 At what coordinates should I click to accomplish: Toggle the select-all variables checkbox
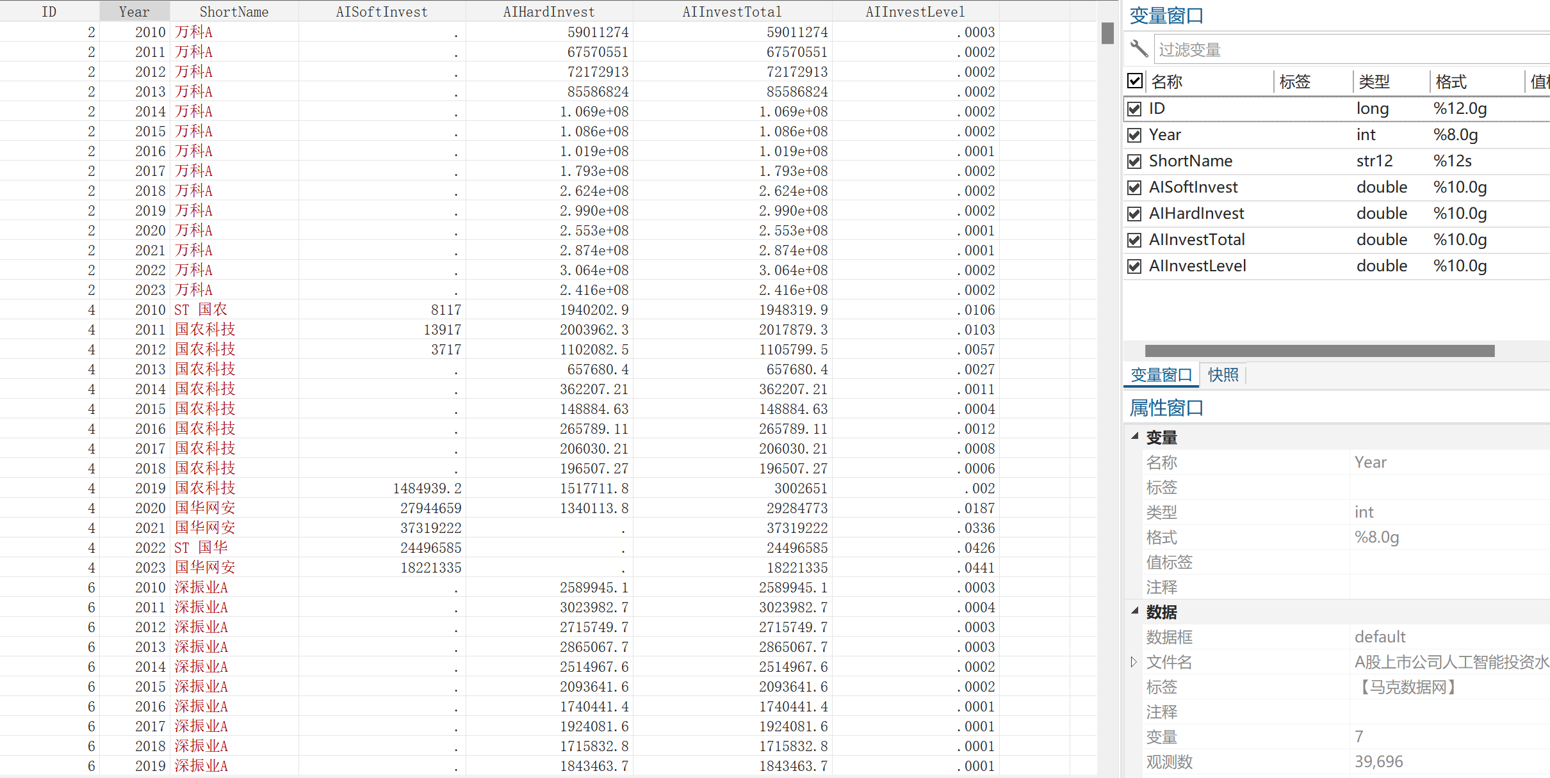tap(1134, 81)
